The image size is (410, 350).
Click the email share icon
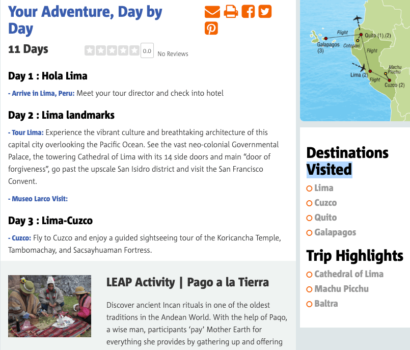point(212,11)
